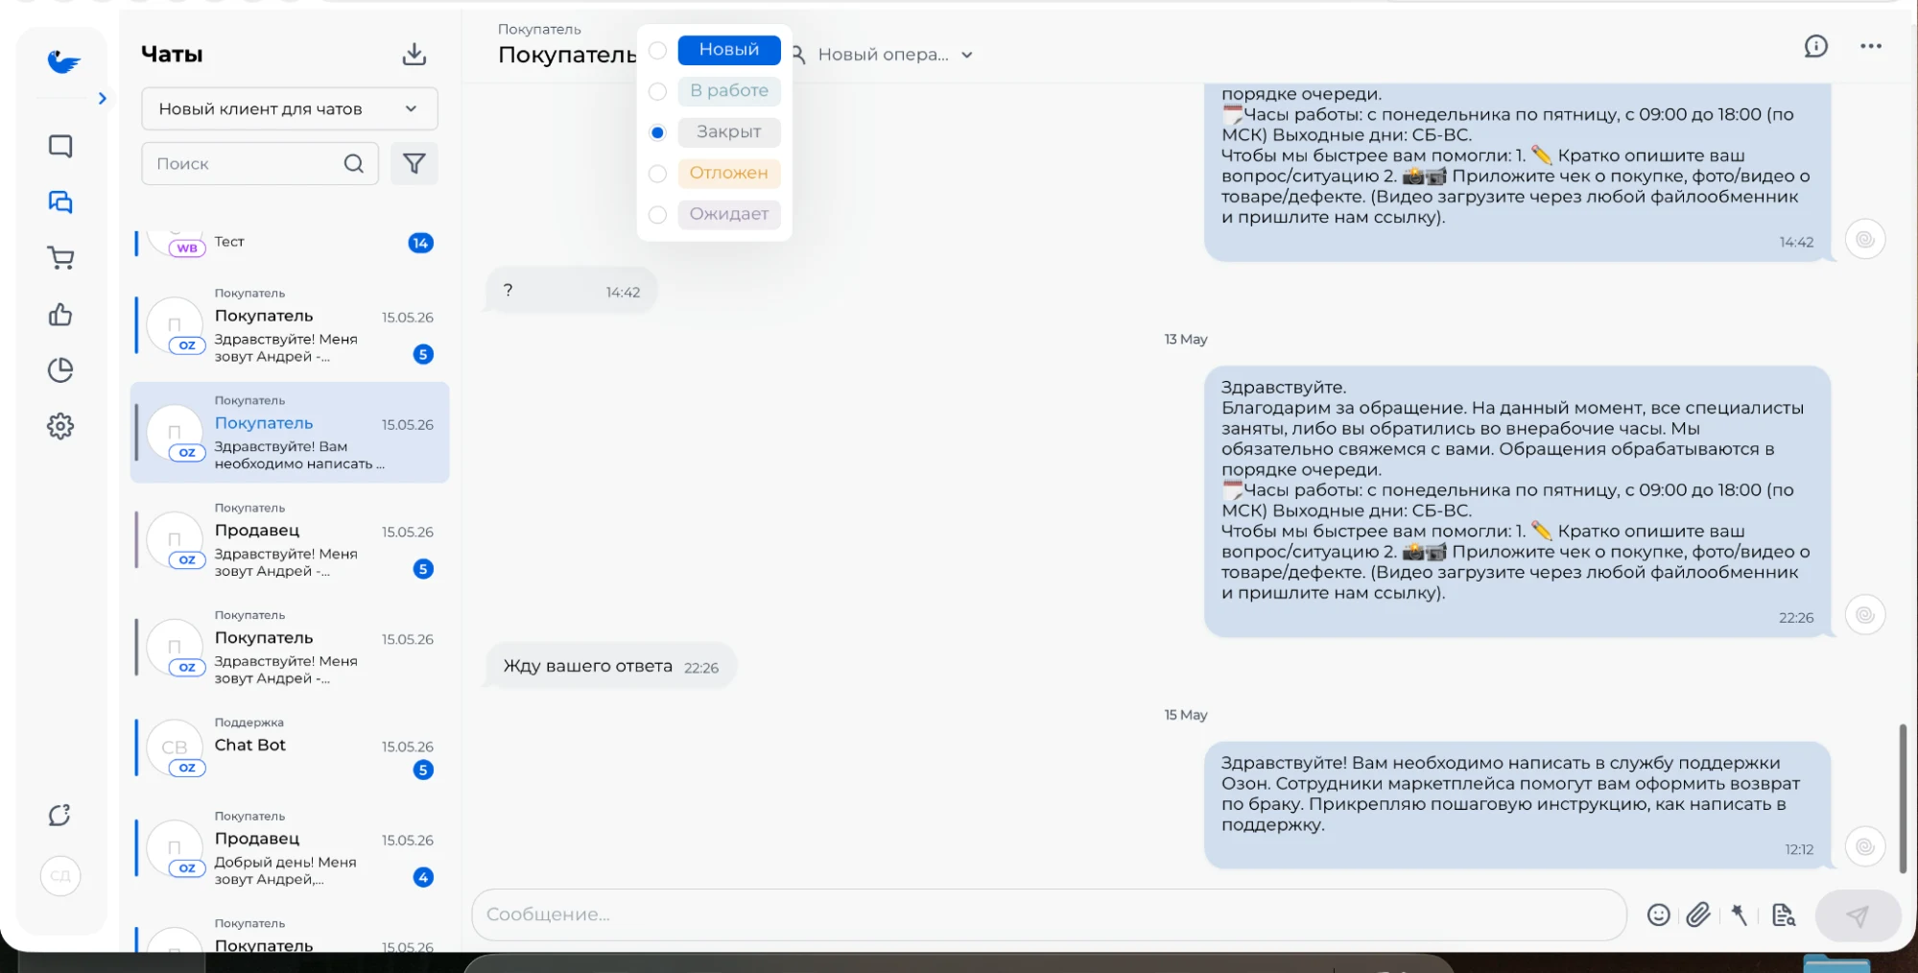Screen dimensions: 1918x973
Task: Click the swirl icon beside the 14:42 reply
Action: click(x=1865, y=240)
